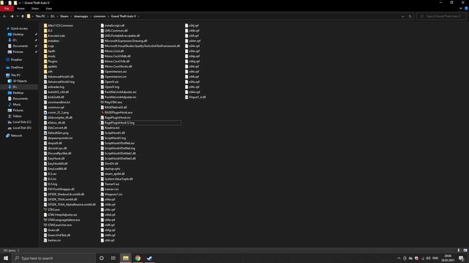Screen dimensions: 469x263
Task: Open the Quick Access Toolbar customize dropdown
Action: (x=20, y=3)
